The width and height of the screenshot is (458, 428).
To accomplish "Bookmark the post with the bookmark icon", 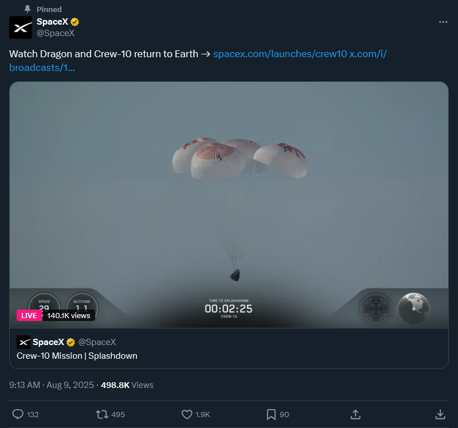I will click(x=271, y=414).
